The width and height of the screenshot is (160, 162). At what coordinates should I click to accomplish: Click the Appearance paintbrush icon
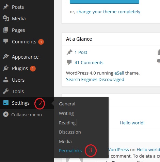[x=6, y=57]
